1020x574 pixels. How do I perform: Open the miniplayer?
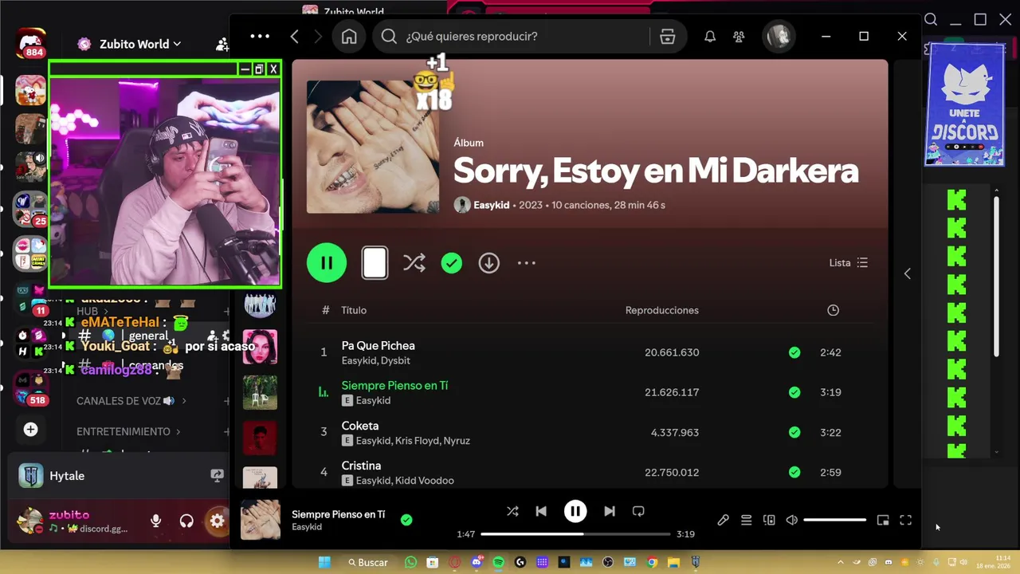[x=883, y=520]
